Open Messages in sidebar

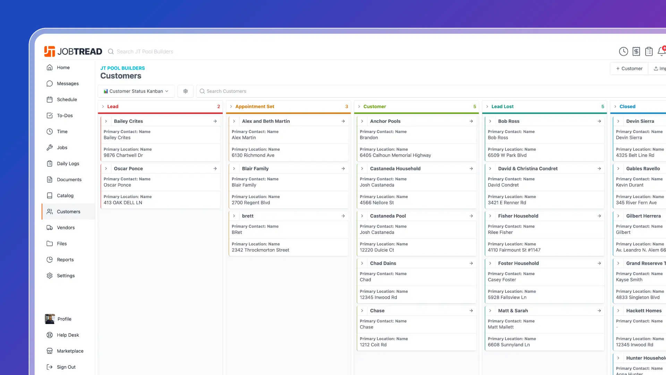coord(68,84)
